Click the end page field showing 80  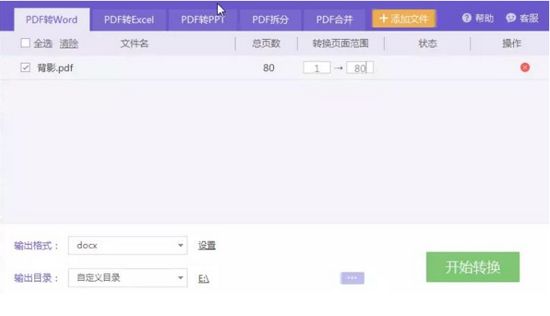tap(360, 68)
